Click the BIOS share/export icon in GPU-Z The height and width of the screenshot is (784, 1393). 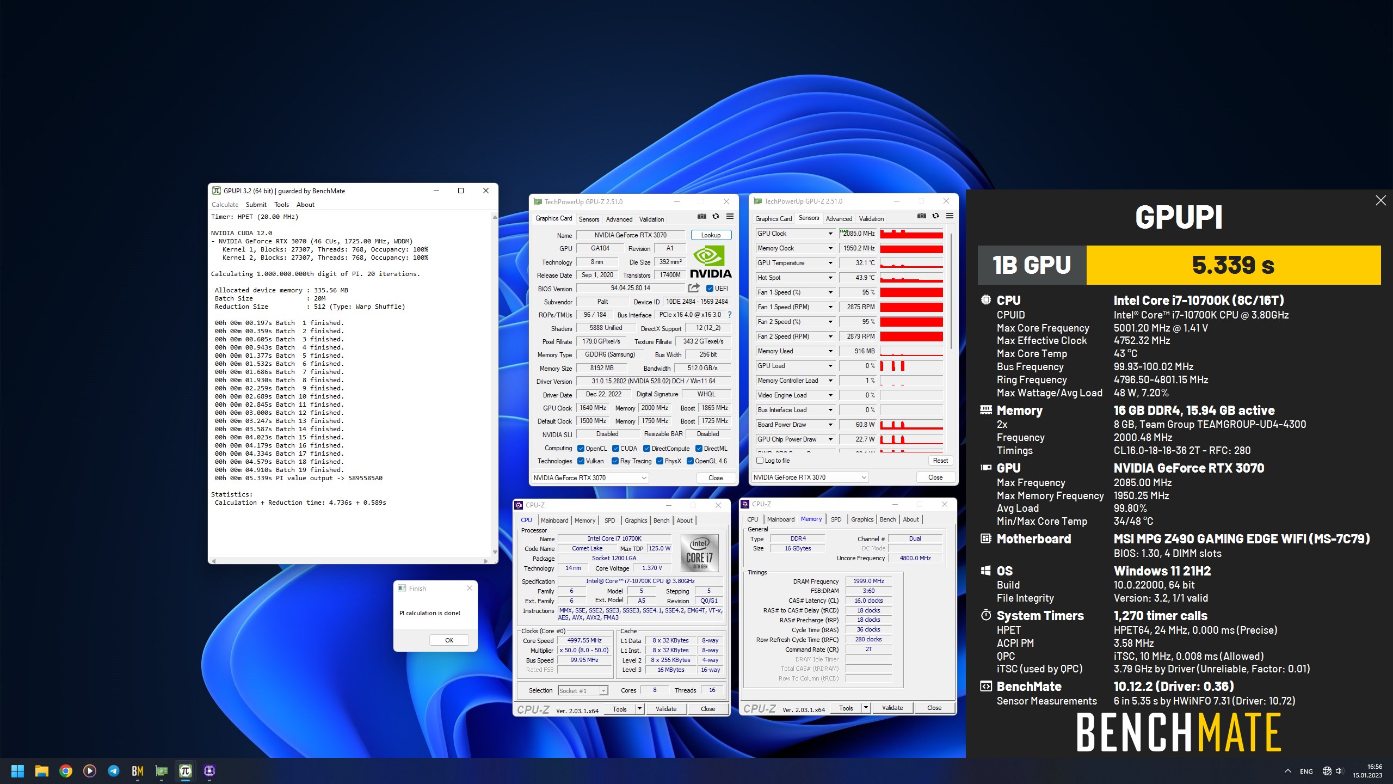694,288
